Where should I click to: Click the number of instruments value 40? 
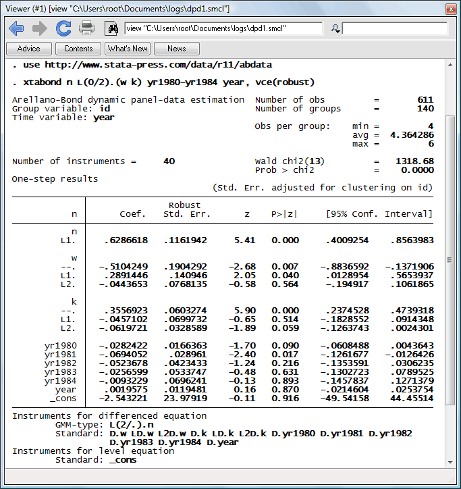pyautogui.click(x=169, y=161)
